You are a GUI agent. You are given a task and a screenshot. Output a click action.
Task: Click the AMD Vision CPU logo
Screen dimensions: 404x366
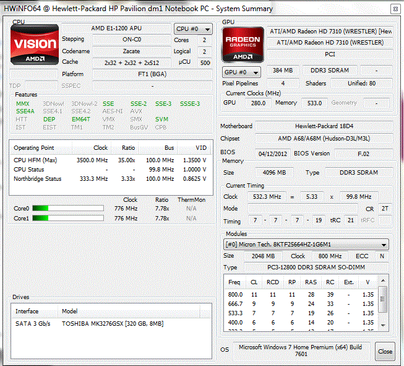pyautogui.click(x=35, y=45)
